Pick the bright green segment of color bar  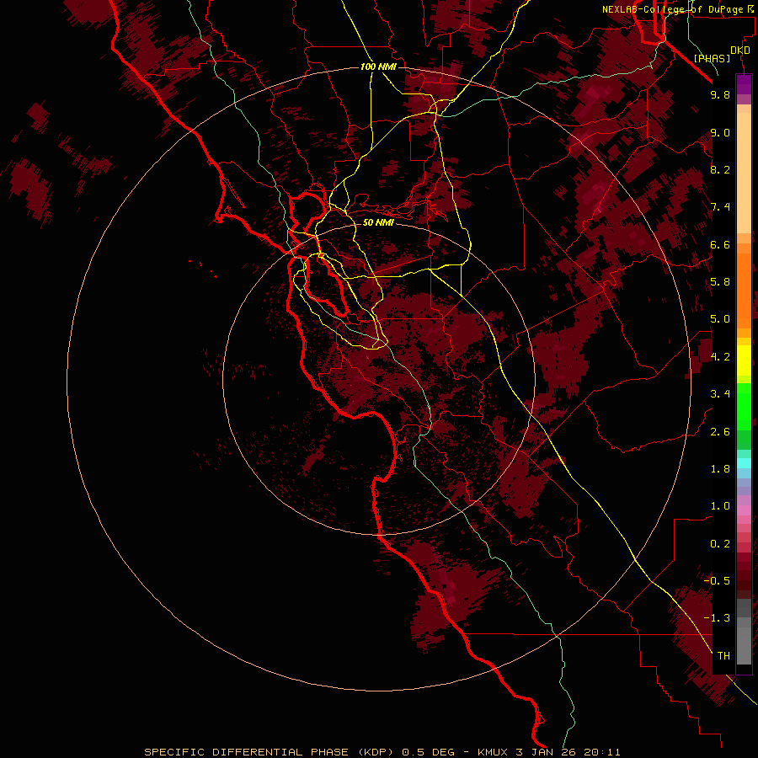[744, 406]
